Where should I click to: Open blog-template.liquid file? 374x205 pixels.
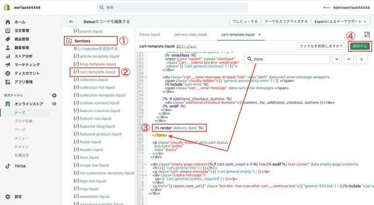pos(98,64)
